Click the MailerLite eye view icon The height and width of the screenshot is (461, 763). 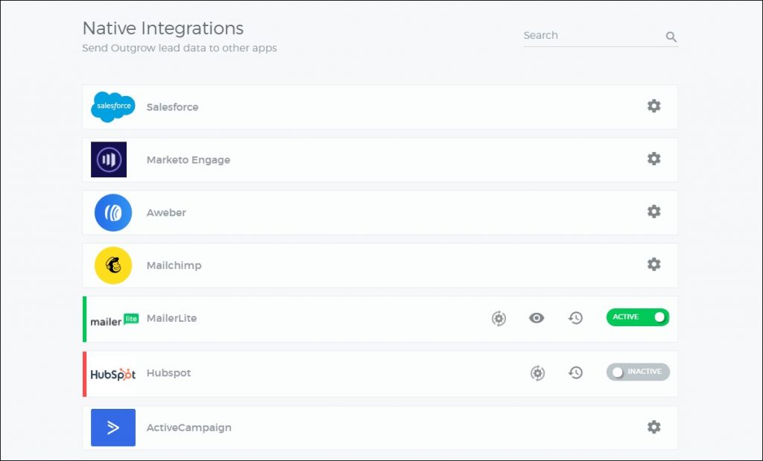536,318
